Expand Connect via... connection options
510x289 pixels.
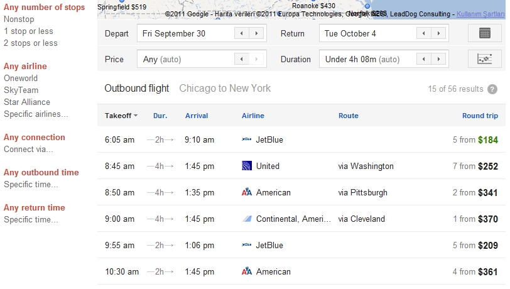(x=28, y=150)
